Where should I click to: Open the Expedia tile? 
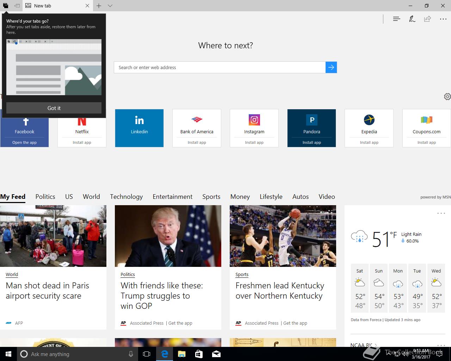click(x=369, y=128)
